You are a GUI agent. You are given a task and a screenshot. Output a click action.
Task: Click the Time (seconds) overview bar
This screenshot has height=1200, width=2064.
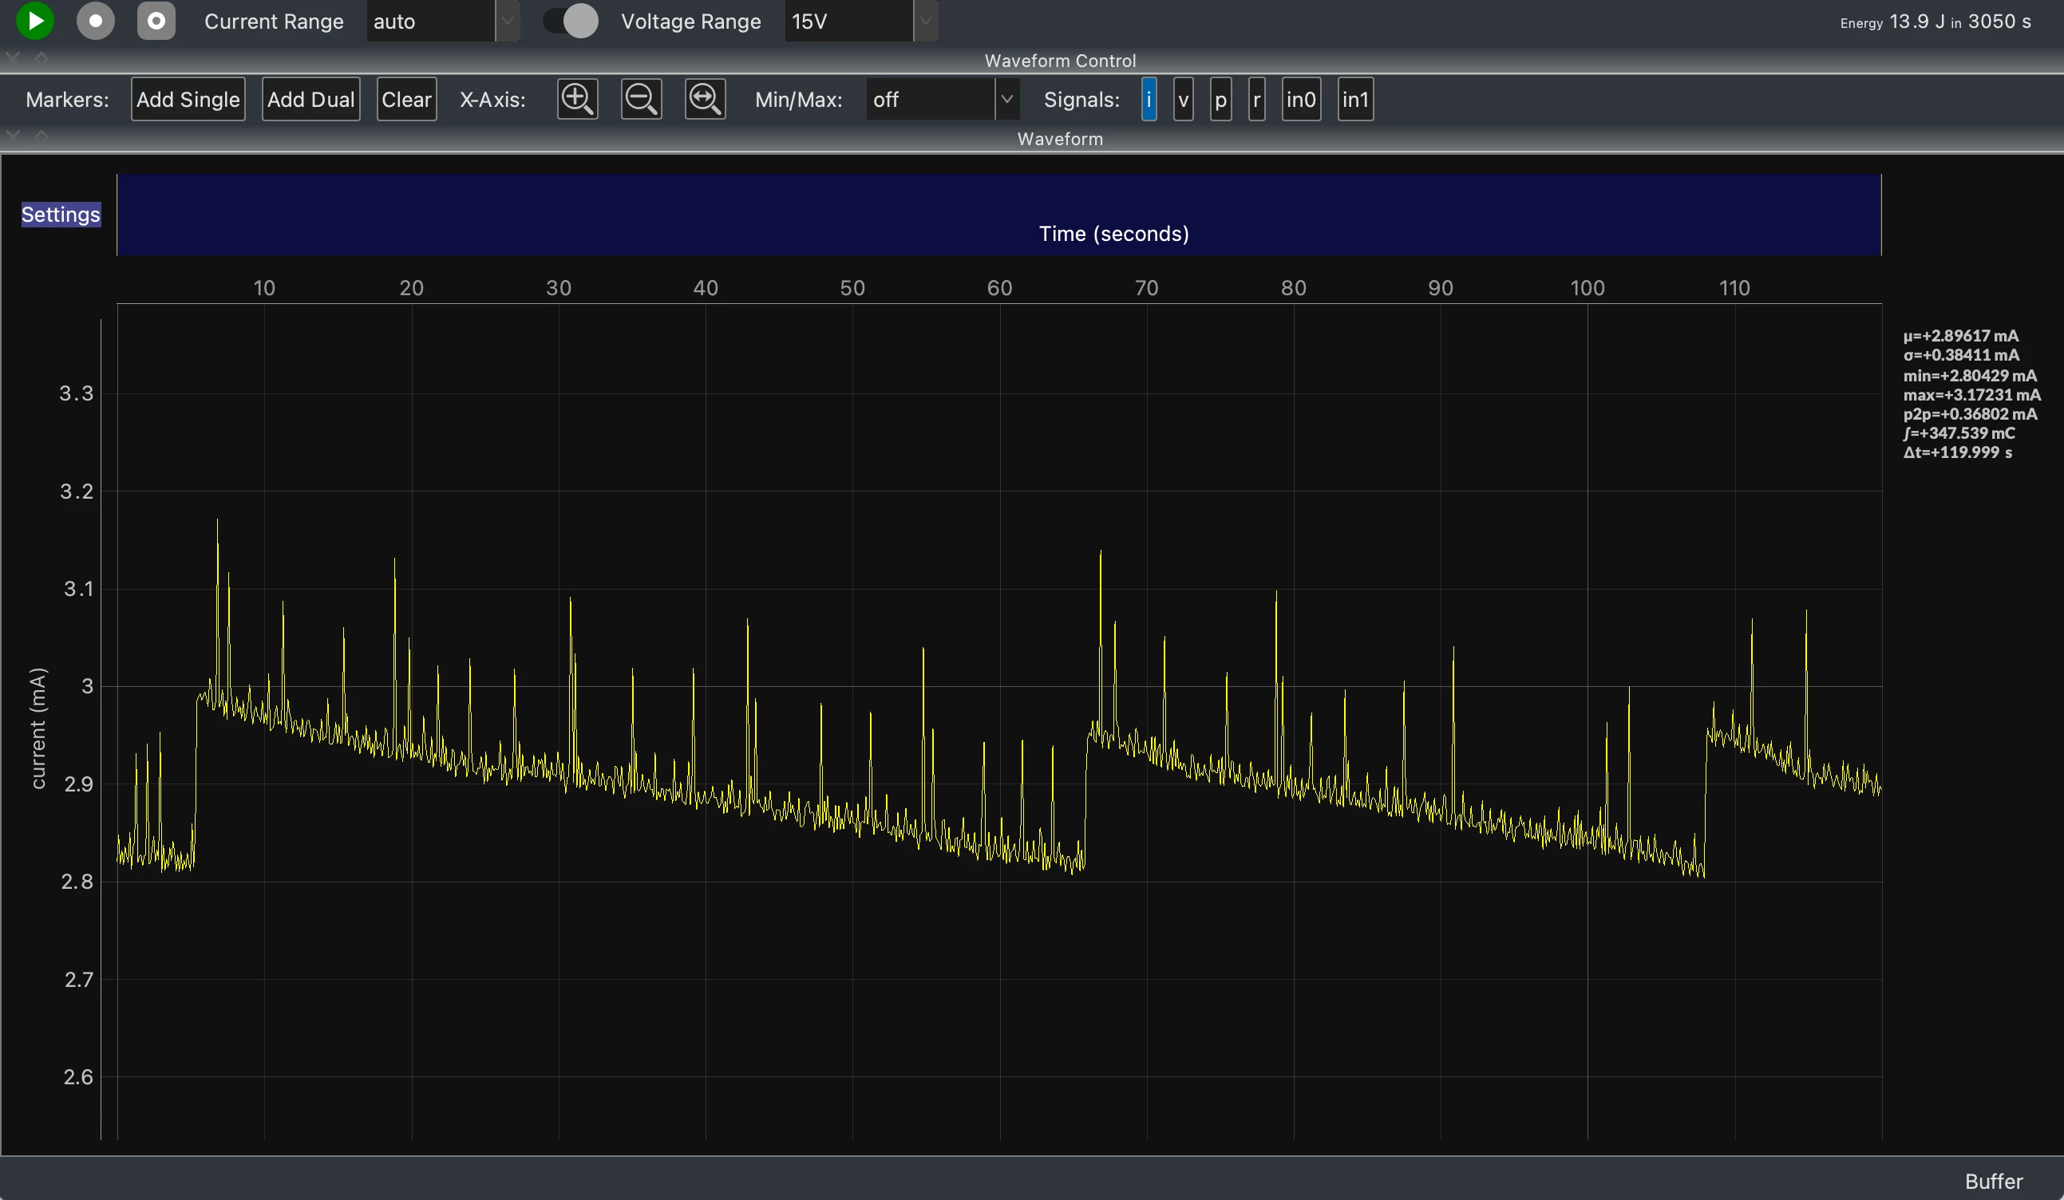coord(999,215)
